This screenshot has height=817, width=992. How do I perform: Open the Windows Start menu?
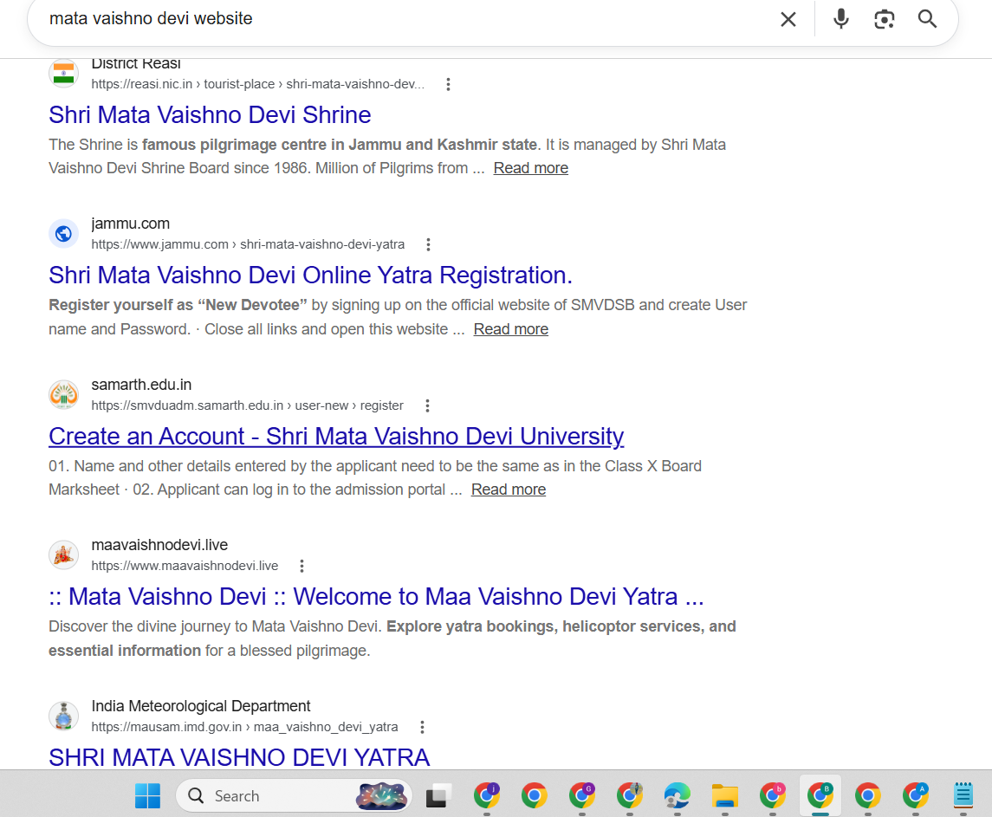pyautogui.click(x=147, y=795)
